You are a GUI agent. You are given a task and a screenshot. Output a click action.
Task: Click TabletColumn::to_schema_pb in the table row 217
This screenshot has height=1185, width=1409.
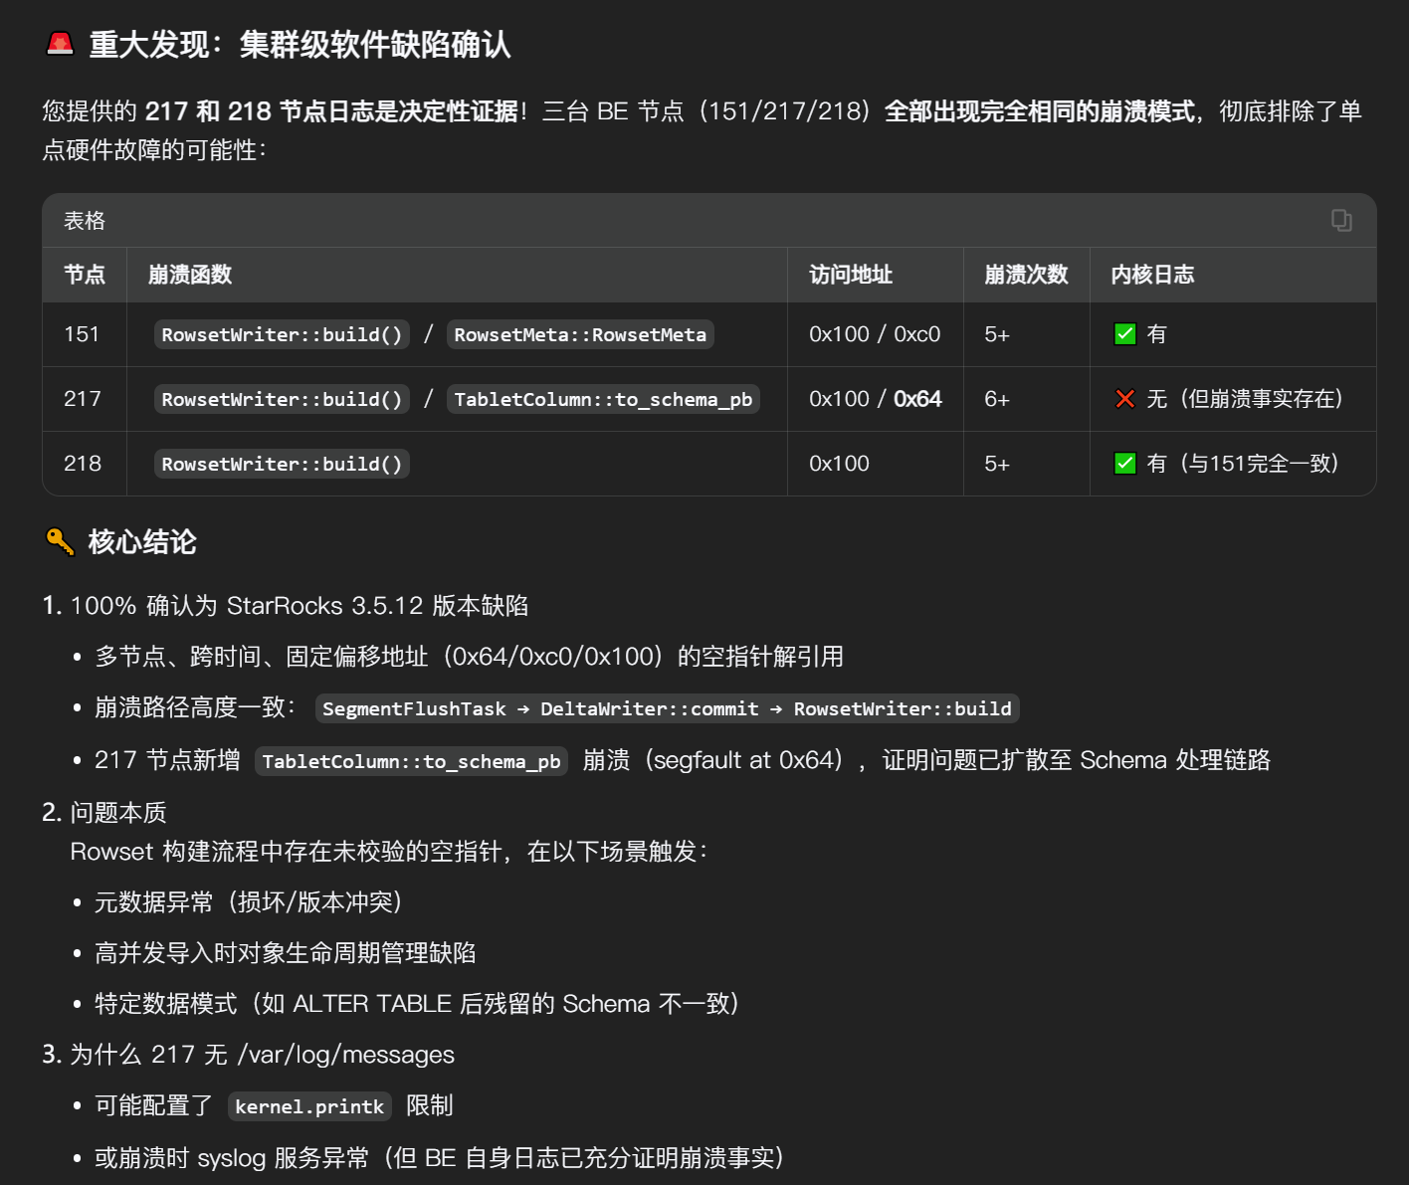(x=603, y=400)
